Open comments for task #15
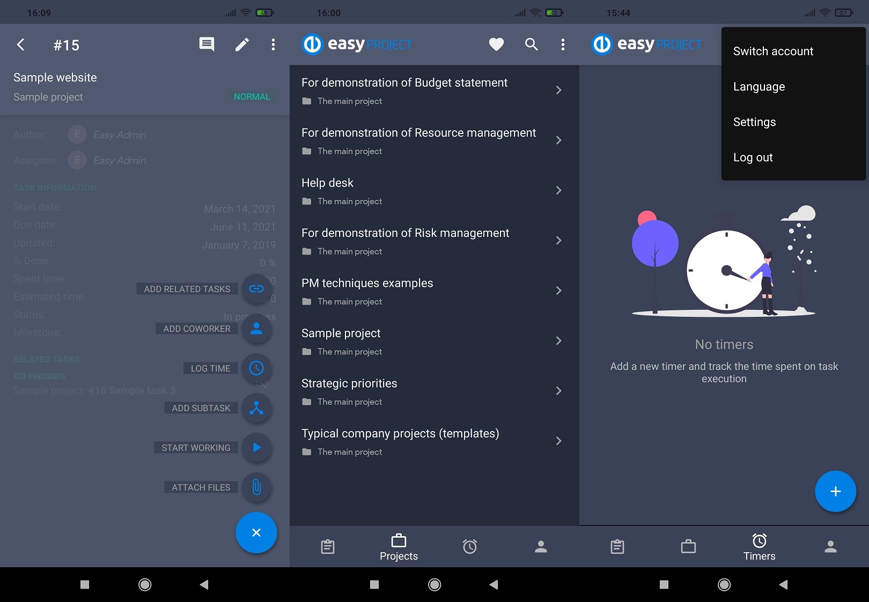The height and width of the screenshot is (602, 869). click(206, 44)
